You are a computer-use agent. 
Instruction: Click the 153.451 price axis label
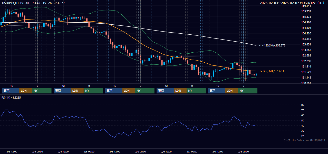(306, 44)
